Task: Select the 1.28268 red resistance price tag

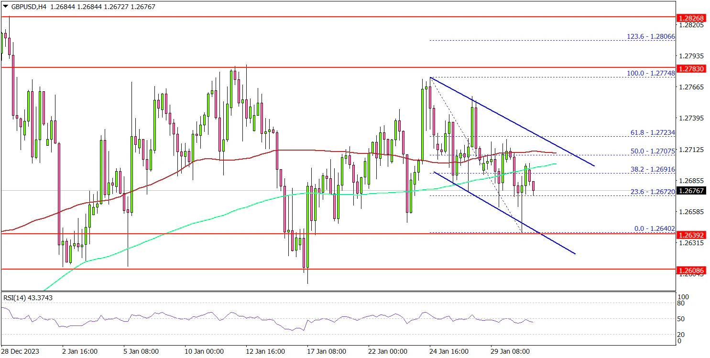Action: 691,18
